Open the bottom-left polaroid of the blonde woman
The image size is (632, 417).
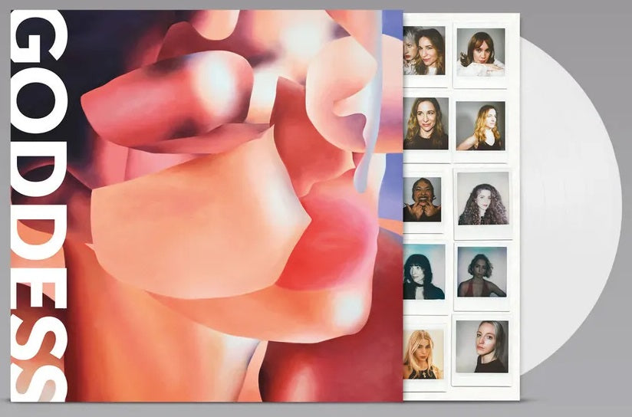point(423,354)
